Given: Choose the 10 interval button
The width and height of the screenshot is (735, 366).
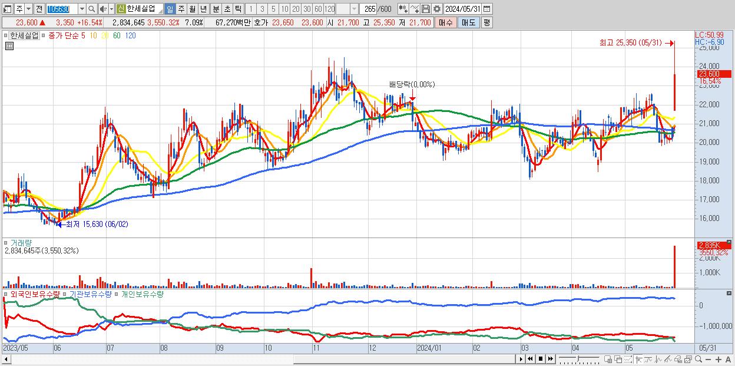Looking at the screenshot, I should (x=284, y=9).
